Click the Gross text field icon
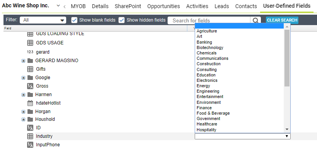Screen dimensions: 317x149 (x=30, y=86)
